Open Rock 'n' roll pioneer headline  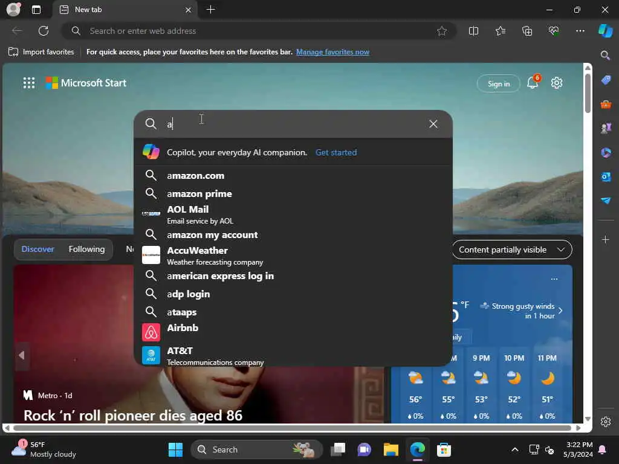pyautogui.click(x=133, y=416)
